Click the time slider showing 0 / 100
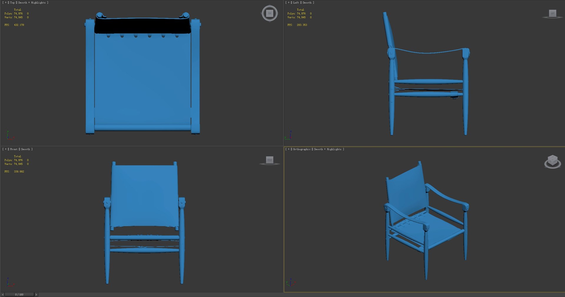This screenshot has height=297, width=565. [19, 294]
